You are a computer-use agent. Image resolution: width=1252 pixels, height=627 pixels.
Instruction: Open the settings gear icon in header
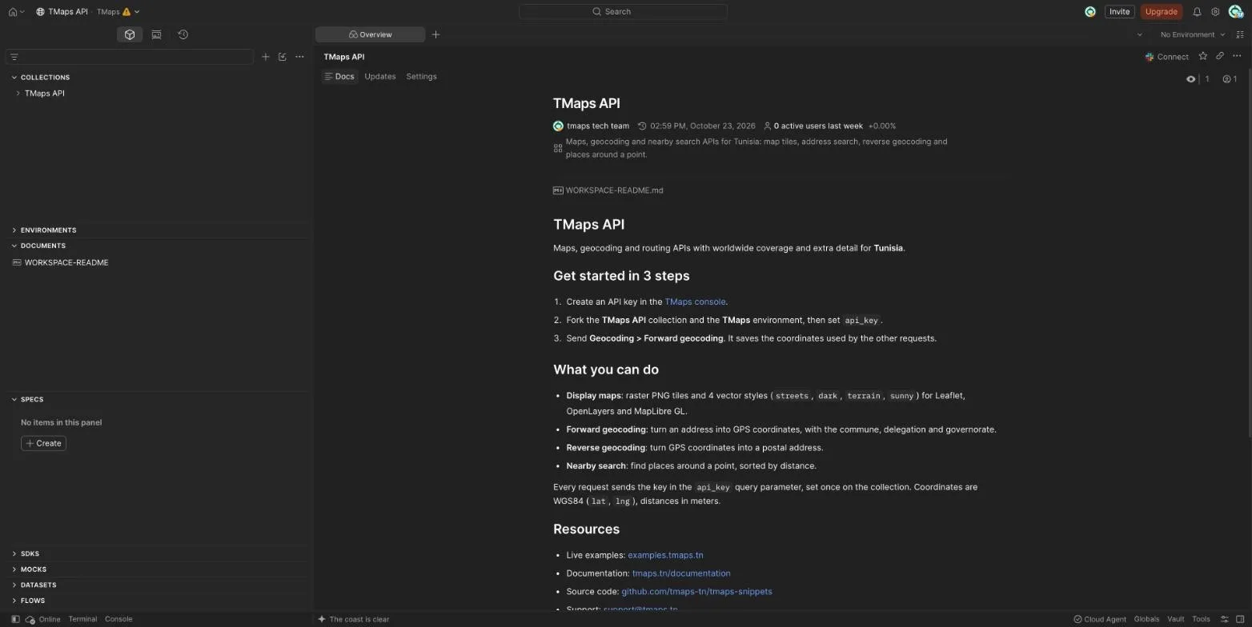[x=1215, y=12]
